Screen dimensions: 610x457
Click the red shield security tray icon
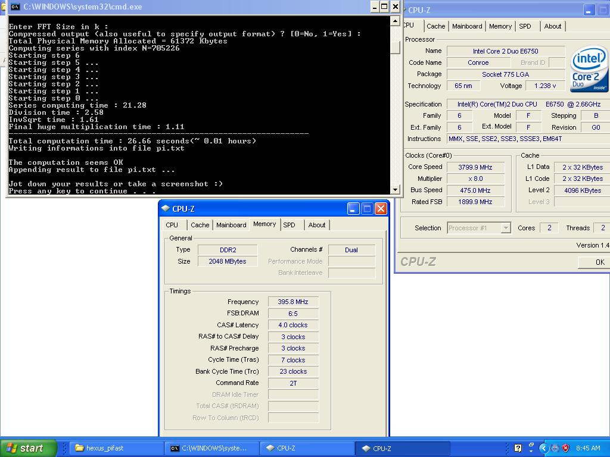pos(566,448)
